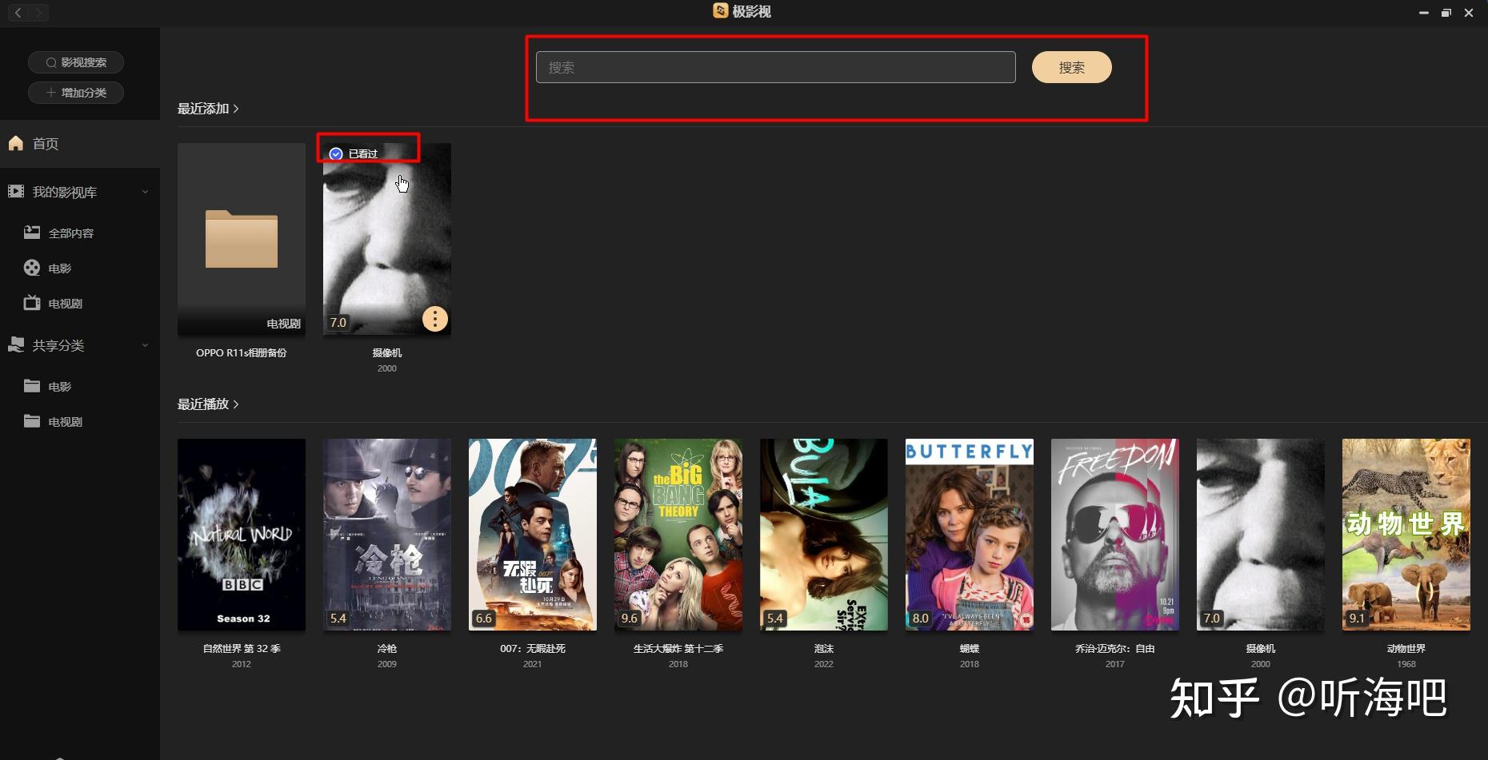Open 自然世界 第 32 季 poster
The image size is (1488, 760).
click(x=242, y=535)
